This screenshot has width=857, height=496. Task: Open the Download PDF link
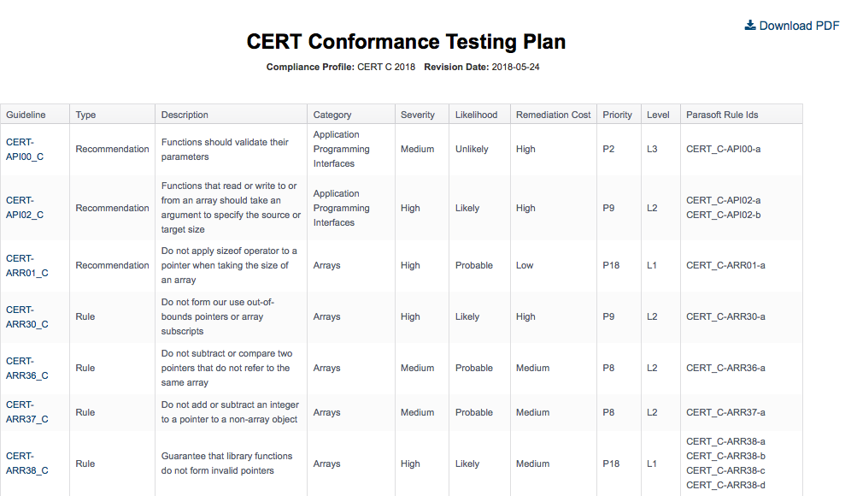click(x=792, y=26)
